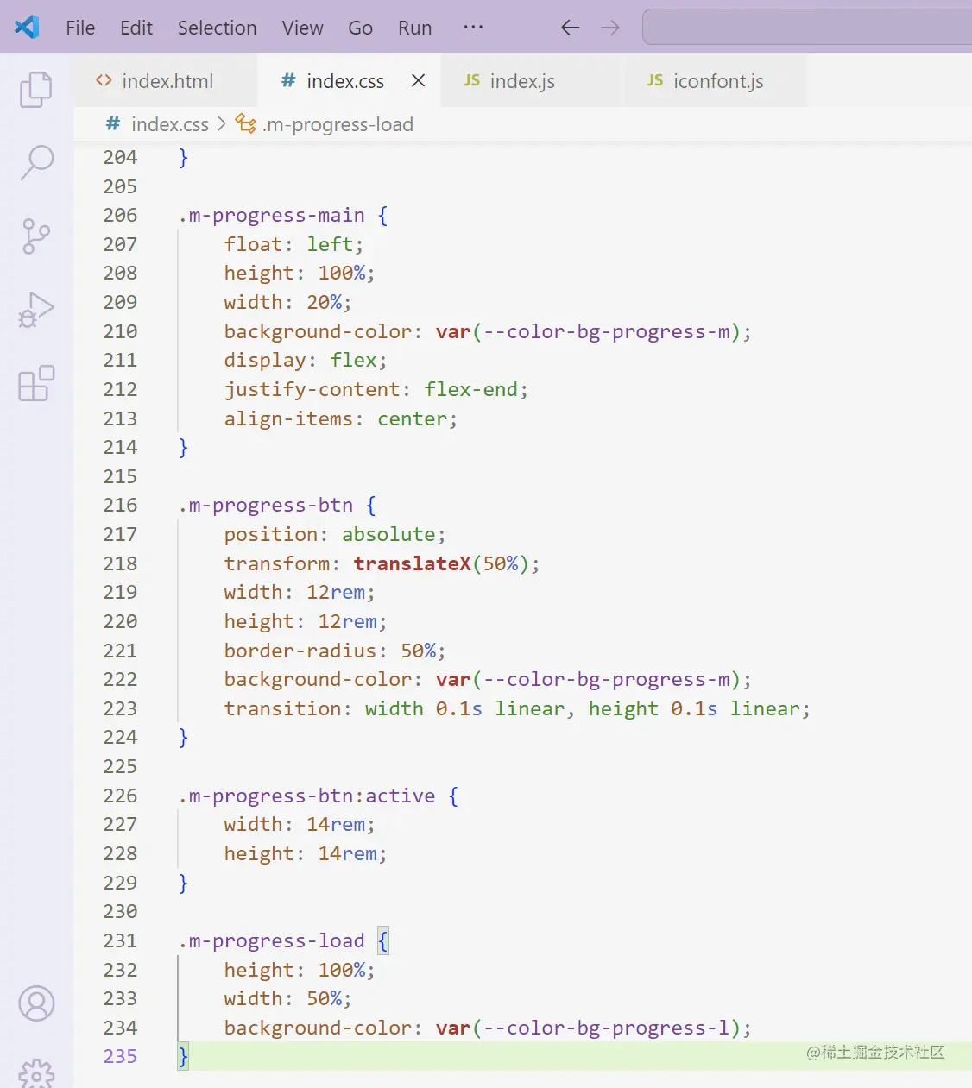Click index.css in the breadcrumb

(170, 124)
